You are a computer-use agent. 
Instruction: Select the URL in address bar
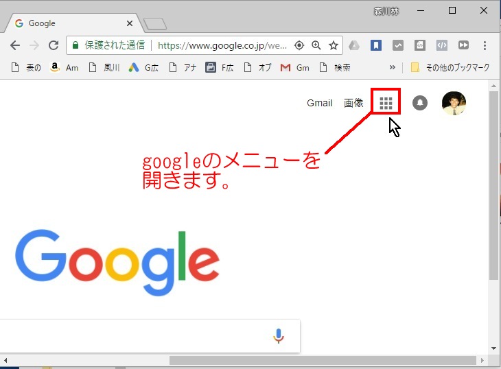pyautogui.click(x=222, y=46)
